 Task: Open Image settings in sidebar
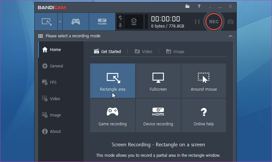point(61,115)
